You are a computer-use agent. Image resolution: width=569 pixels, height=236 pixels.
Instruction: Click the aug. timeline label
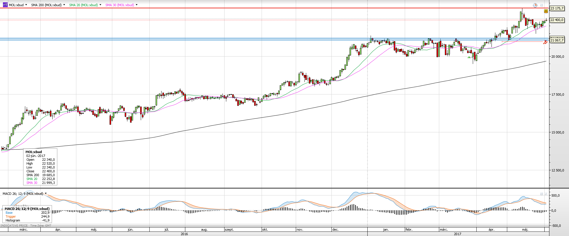tap(204, 229)
